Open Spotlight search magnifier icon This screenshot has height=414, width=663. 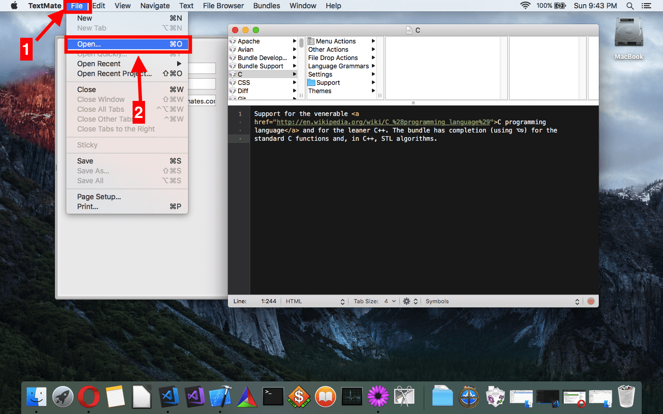630,6
